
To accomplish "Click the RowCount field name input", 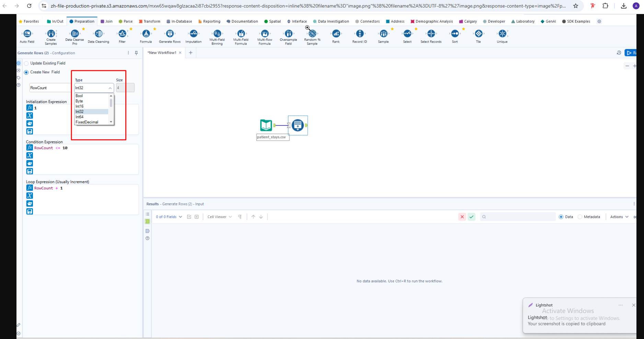I will click(x=50, y=88).
